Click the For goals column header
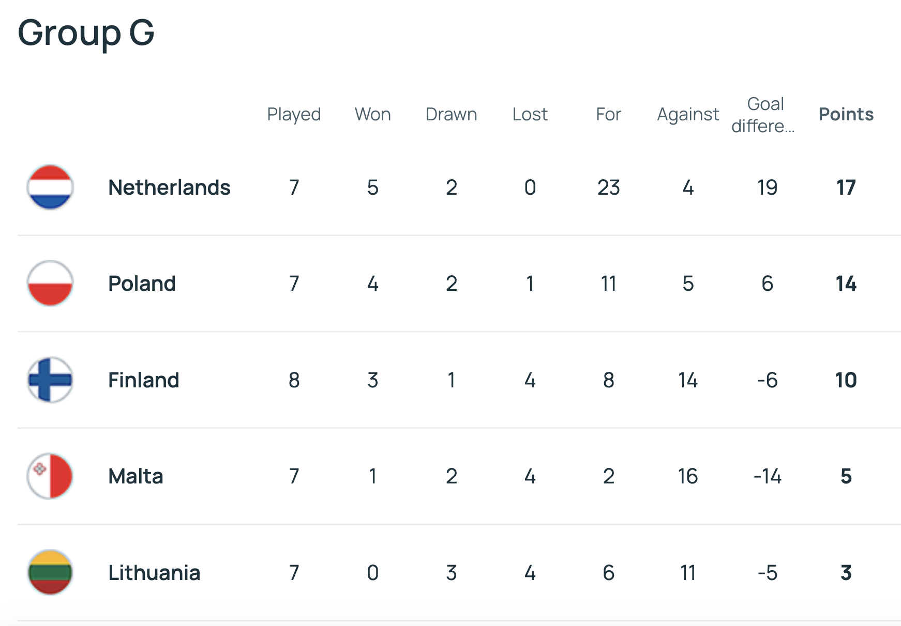The image size is (901, 626). click(608, 114)
